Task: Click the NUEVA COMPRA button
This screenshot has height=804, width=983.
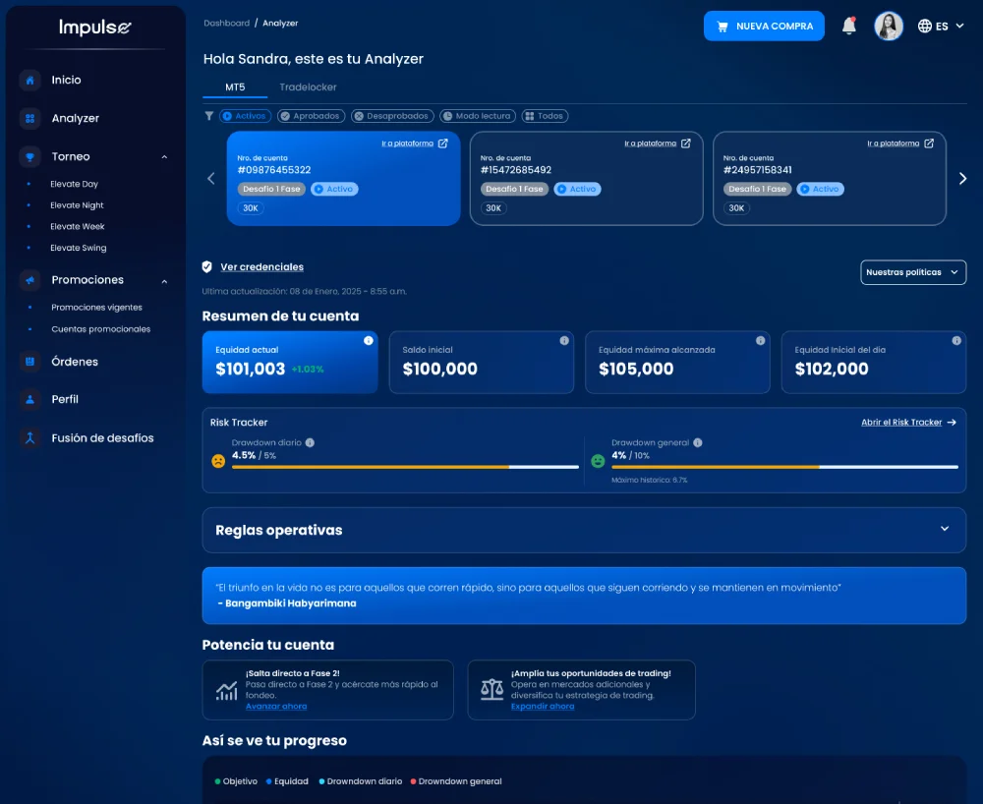Action: coord(764,26)
